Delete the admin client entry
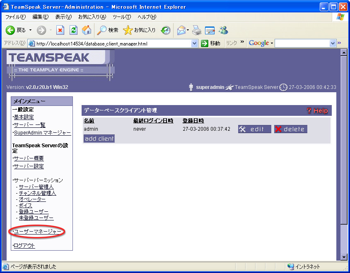This screenshot has width=350, height=273. pyautogui.click(x=291, y=129)
